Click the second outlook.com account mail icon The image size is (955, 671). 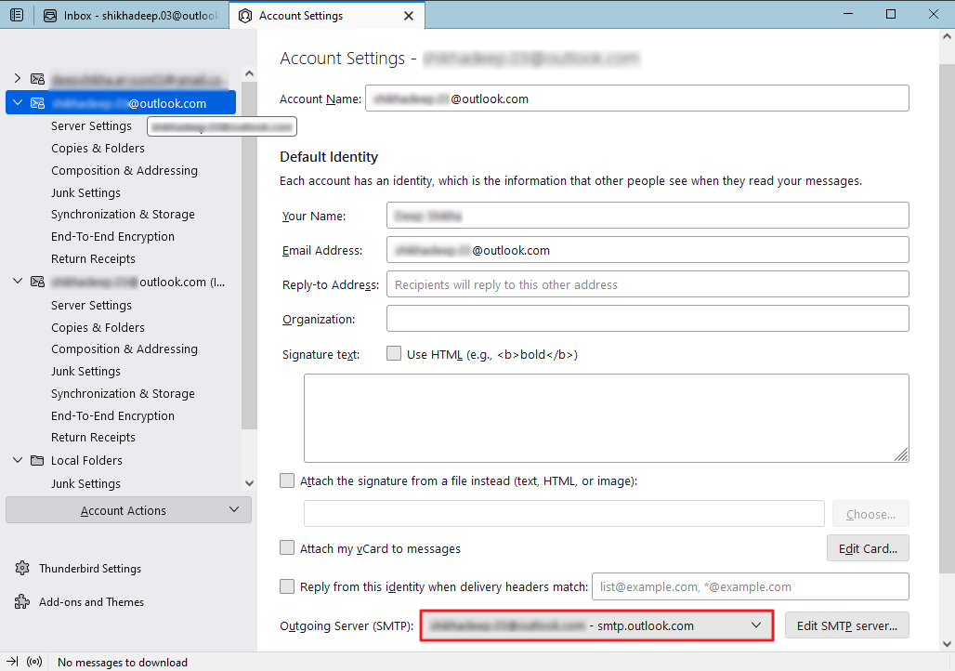38,282
